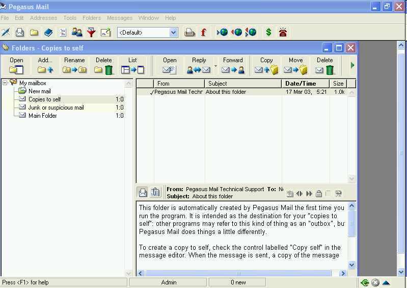Sort messages by the Size column header
Screen dimensions: 407x288
(338, 84)
